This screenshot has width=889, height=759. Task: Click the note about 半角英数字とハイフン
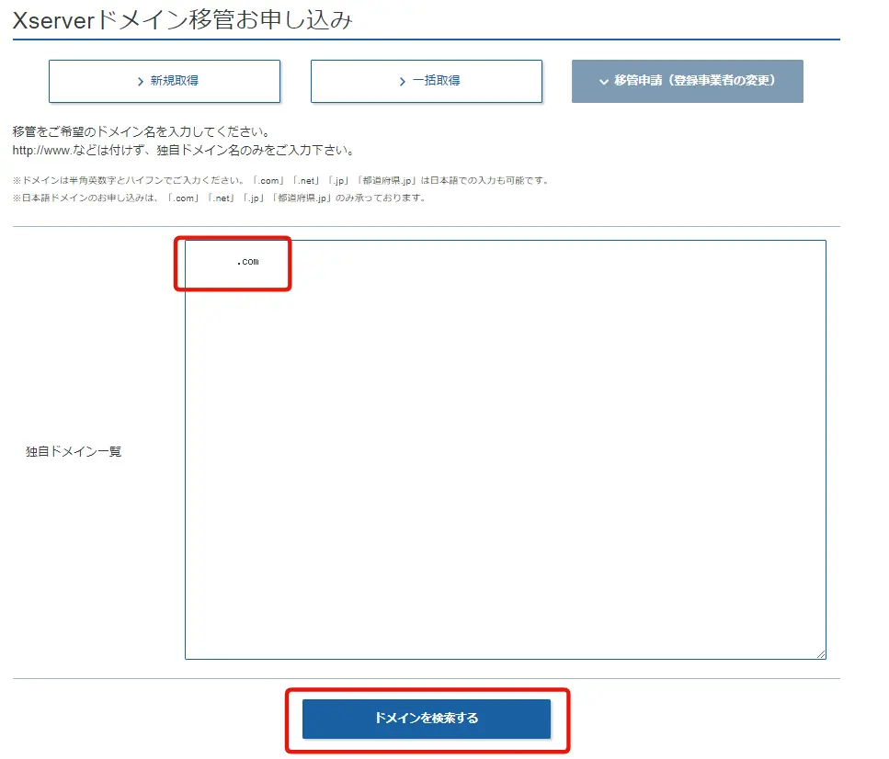pyautogui.click(x=280, y=181)
